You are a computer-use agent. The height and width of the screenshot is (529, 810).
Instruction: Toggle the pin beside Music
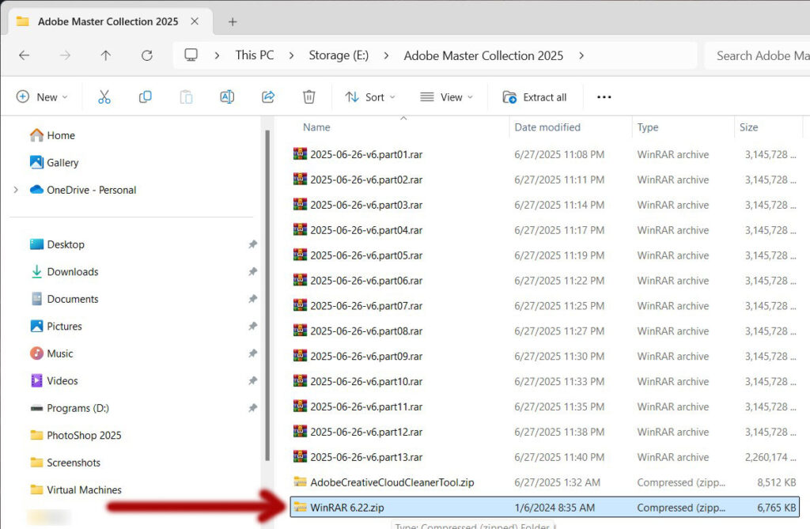[x=252, y=353]
